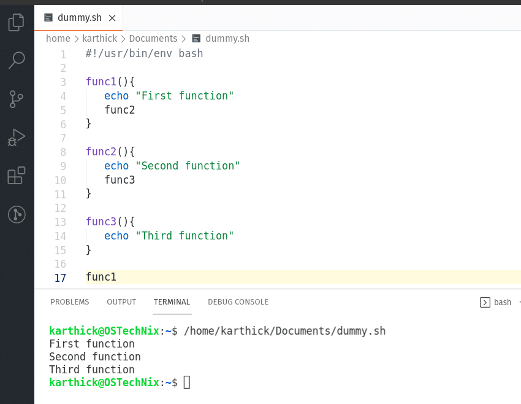Open the Extensions view
The height and width of the screenshot is (404, 521).
pos(16,176)
